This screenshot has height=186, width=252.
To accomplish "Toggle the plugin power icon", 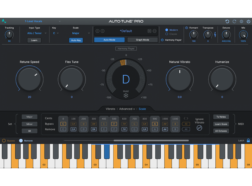I will (248, 21).
